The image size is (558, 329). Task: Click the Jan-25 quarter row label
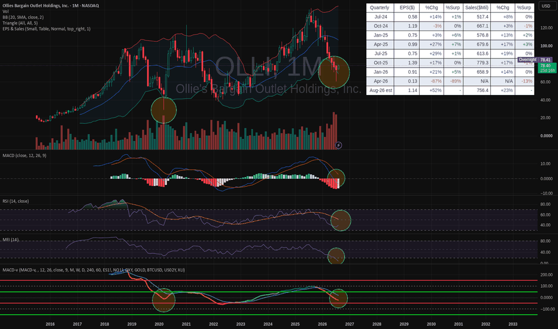coord(380,35)
